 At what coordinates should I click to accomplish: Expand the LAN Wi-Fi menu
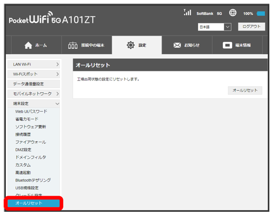point(34,65)
